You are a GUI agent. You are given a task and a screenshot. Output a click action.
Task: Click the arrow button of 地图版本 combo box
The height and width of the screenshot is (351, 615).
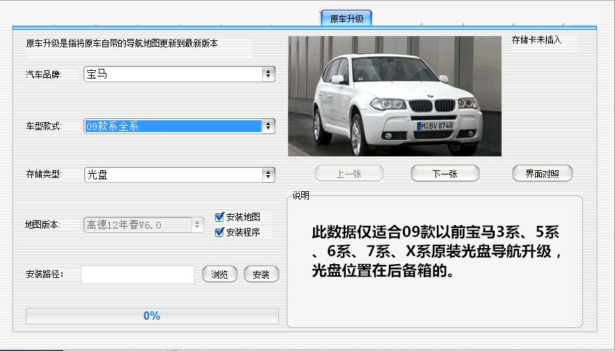[x=198, y=225]
